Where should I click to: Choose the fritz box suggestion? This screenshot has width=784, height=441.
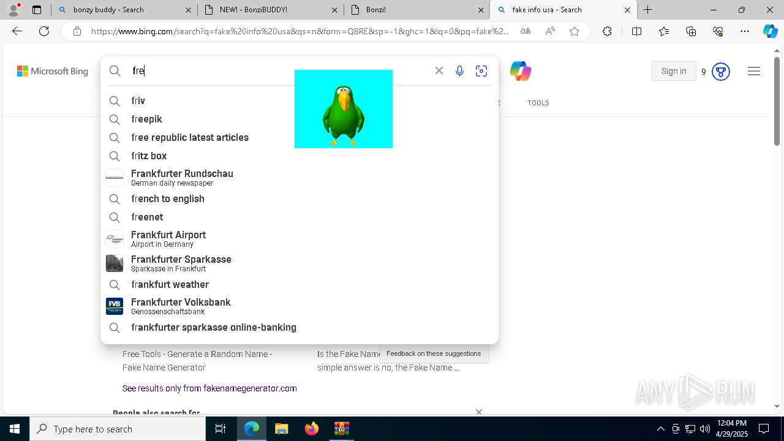pos(300,156)
